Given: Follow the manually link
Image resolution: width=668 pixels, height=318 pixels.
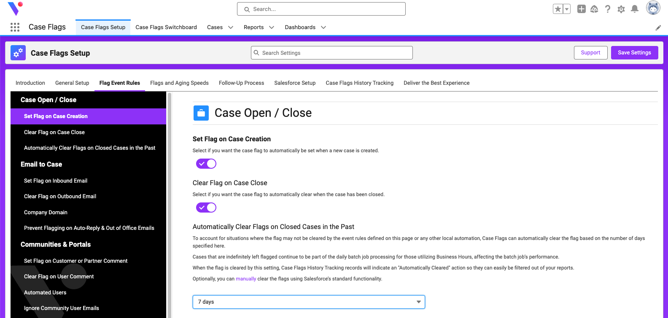Looking at the screenshot, I should pos(246,279).
